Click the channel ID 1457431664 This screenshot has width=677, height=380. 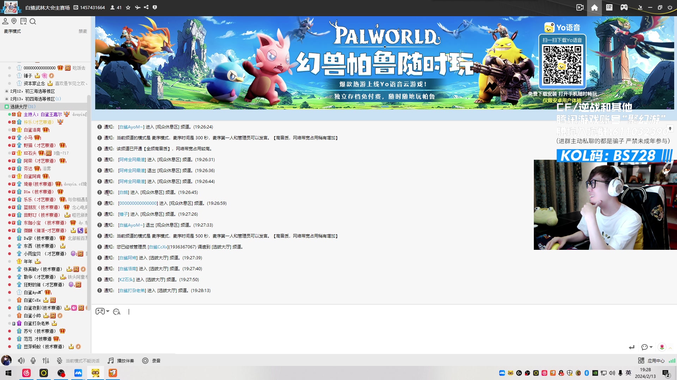[92, 7]
